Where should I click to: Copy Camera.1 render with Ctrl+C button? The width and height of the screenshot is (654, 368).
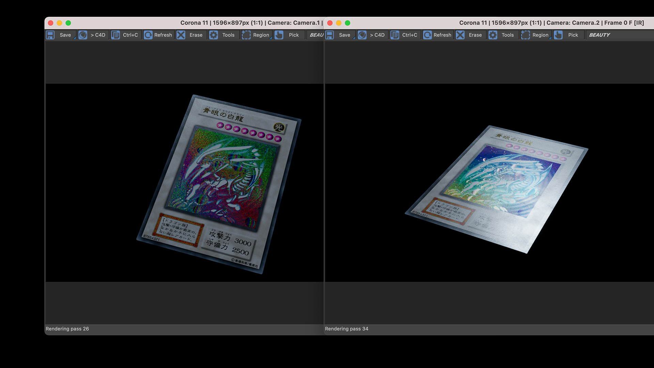click(126, 35)
